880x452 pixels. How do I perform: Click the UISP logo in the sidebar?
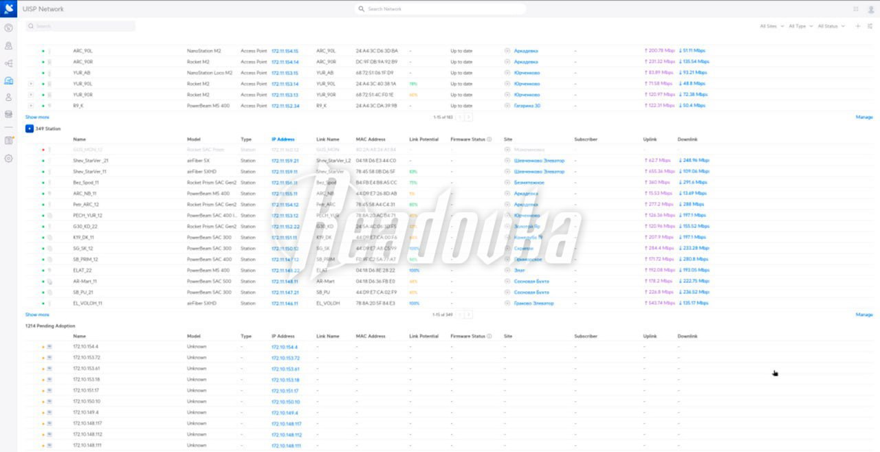[9, 9]
